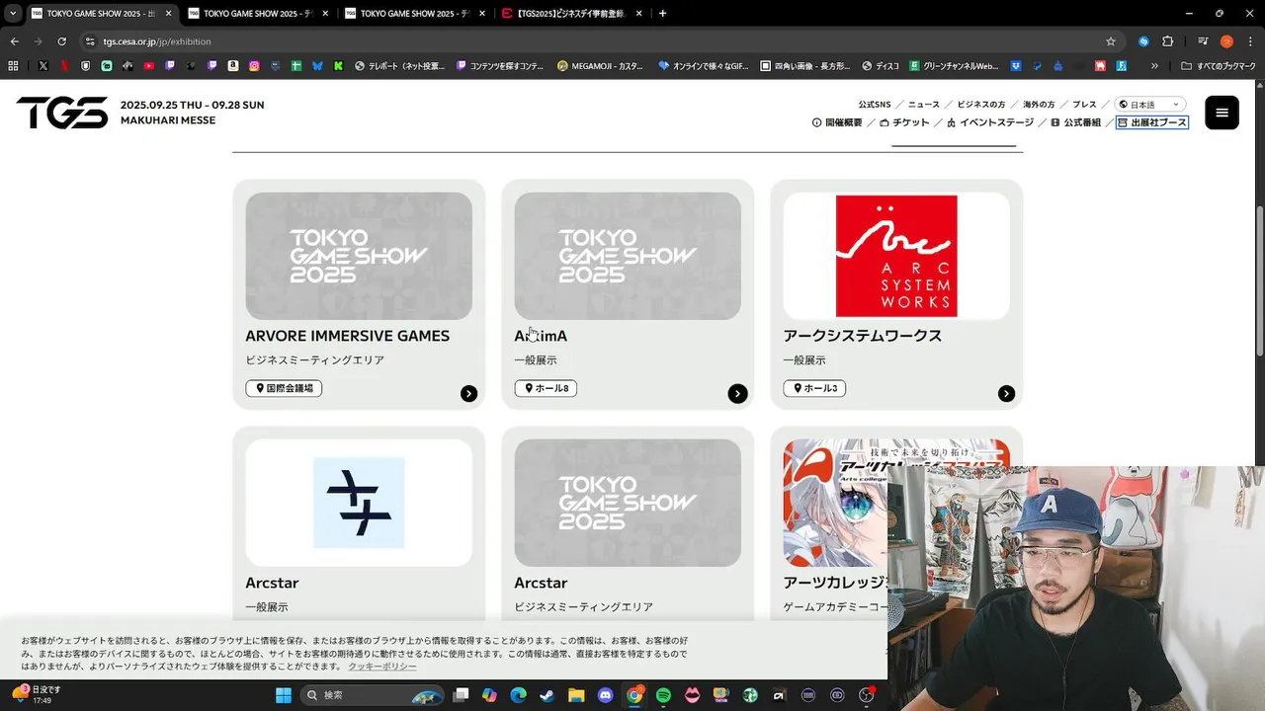The height and width of the screenshot is (711, 1265).
Task: Open プレス menu link
Action: point(1084,105)
